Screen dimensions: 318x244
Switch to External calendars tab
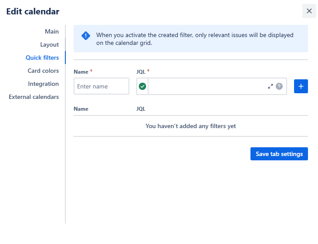34,97
